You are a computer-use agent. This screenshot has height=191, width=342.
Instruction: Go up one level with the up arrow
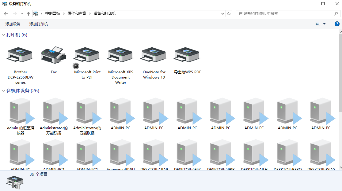pyautogui.click(x=28, y=14)
